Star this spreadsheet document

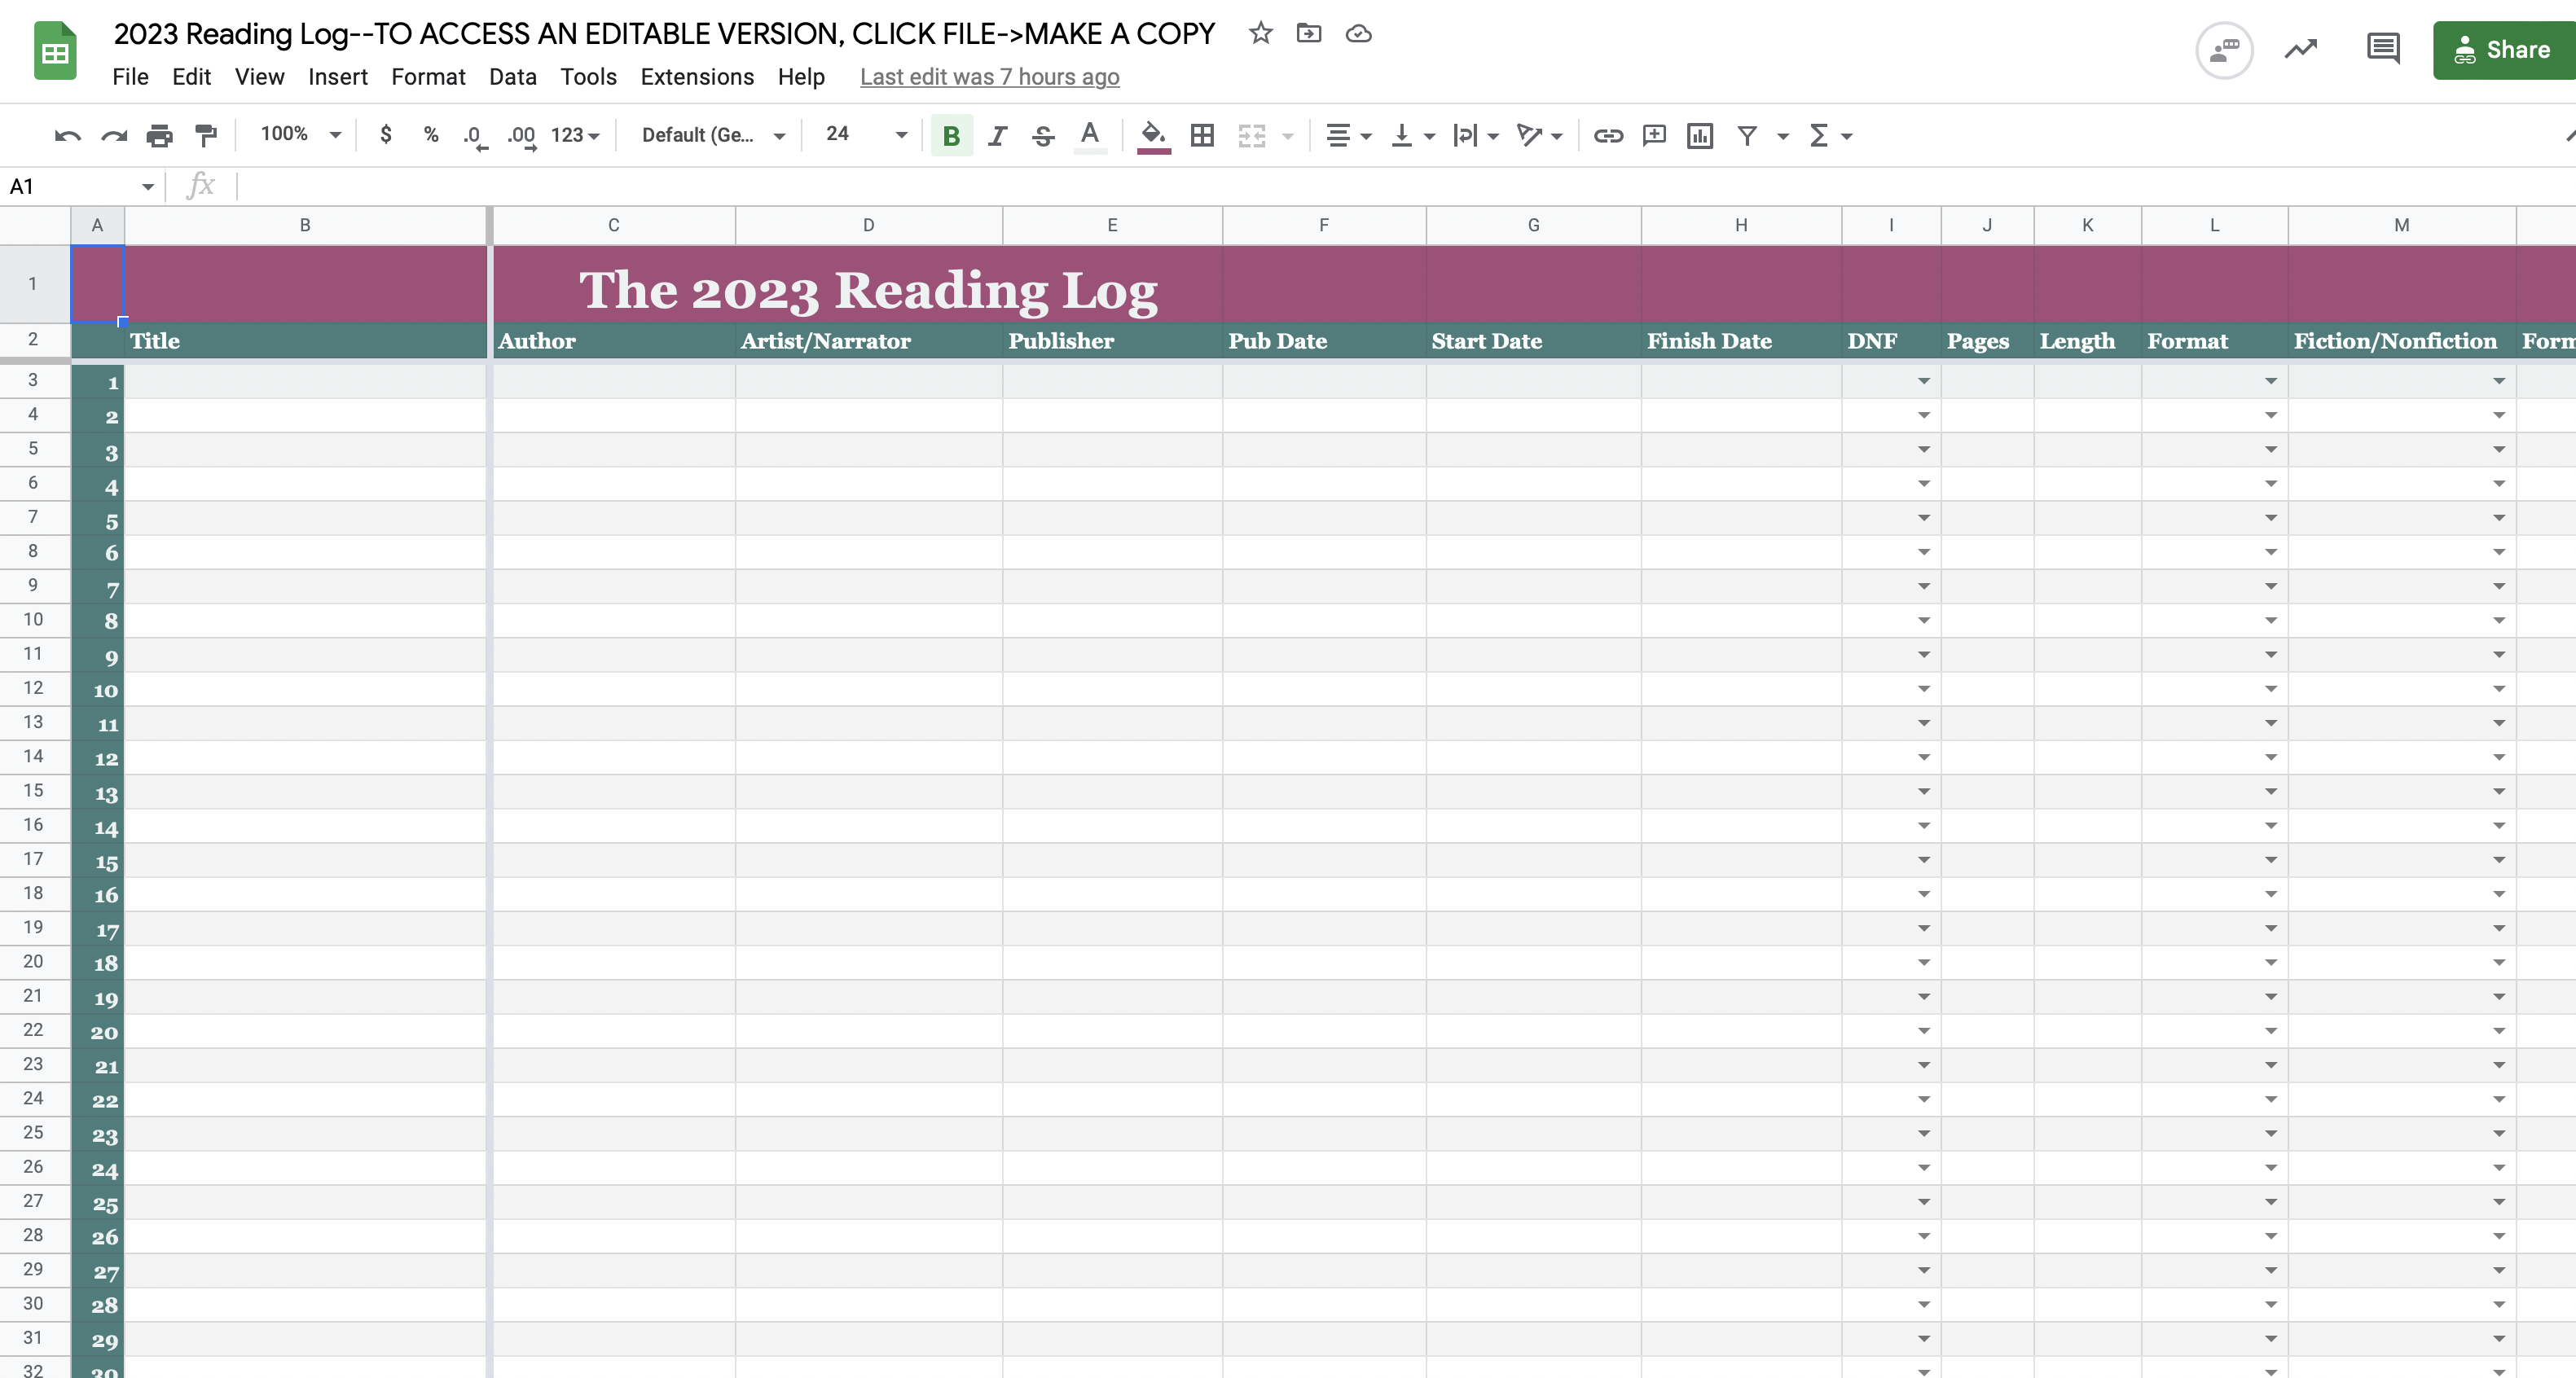pos(1260,33)
